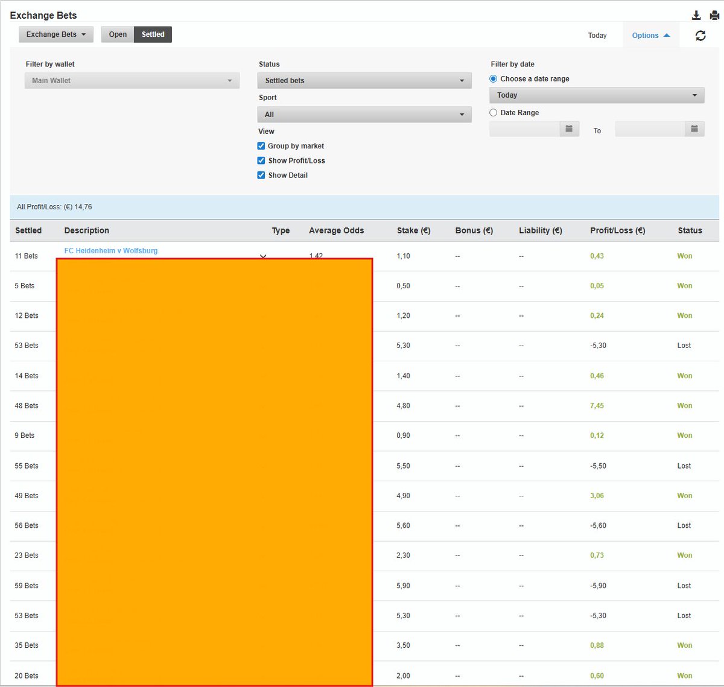
Task: Click the 1,42 average odds value
Action: [316, 256]
